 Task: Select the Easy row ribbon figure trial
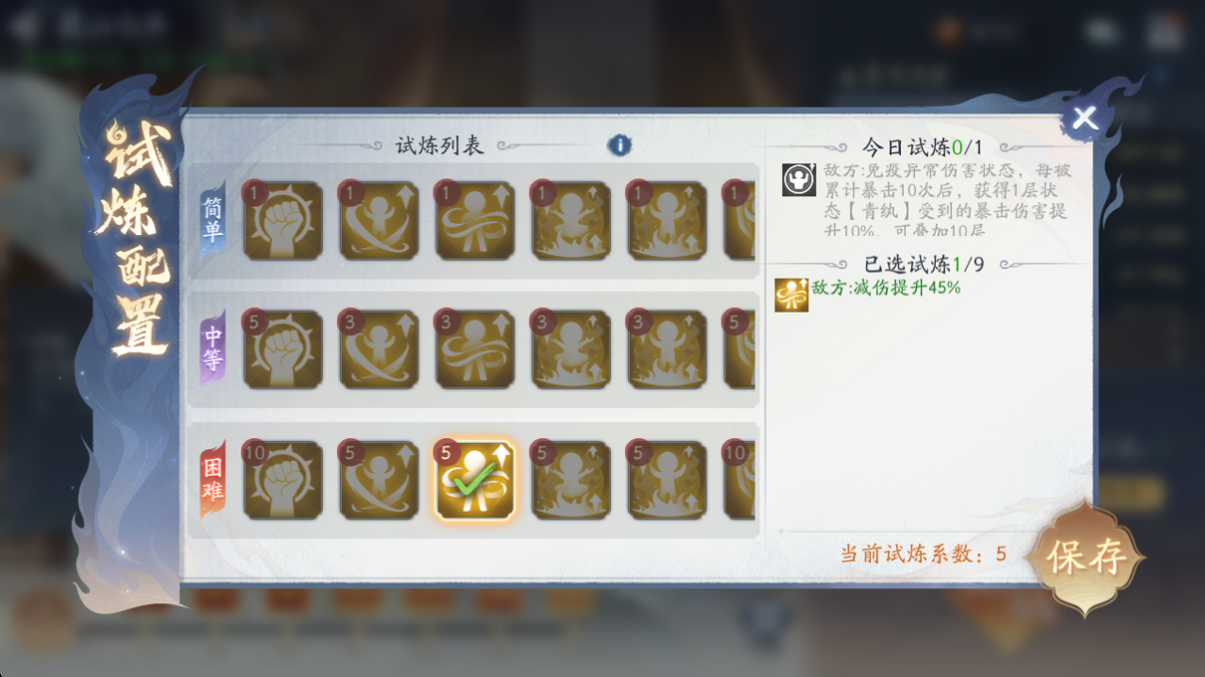(474, 220)
